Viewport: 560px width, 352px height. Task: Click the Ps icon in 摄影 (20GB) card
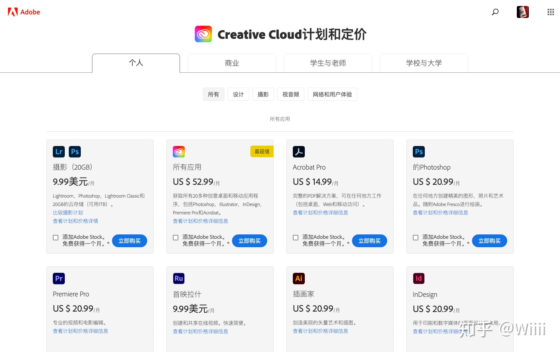tap(75, 152)
